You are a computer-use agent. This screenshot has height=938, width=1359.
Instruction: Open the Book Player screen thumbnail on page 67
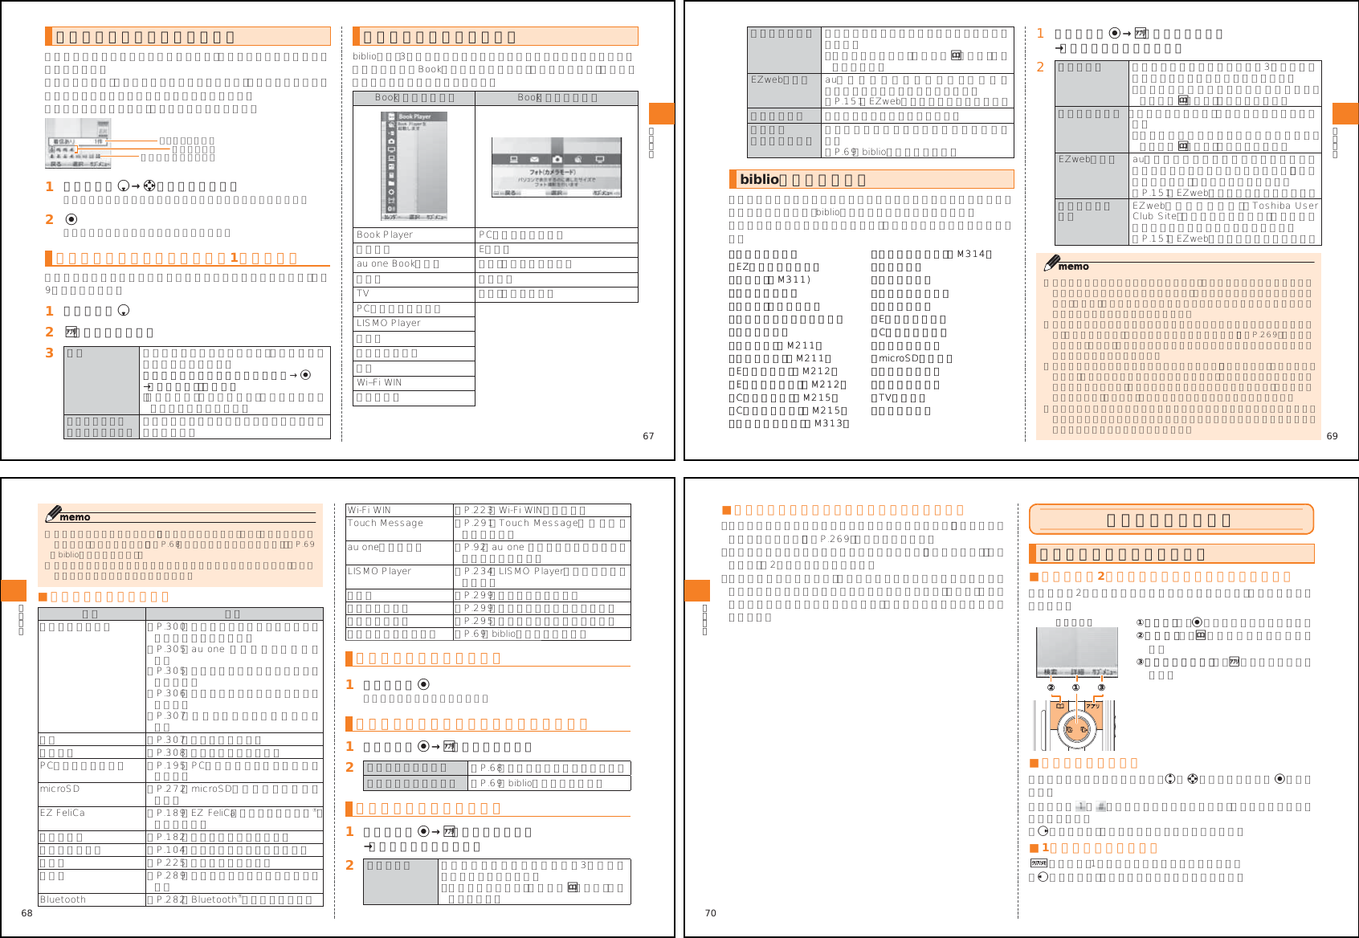point(414,165)
